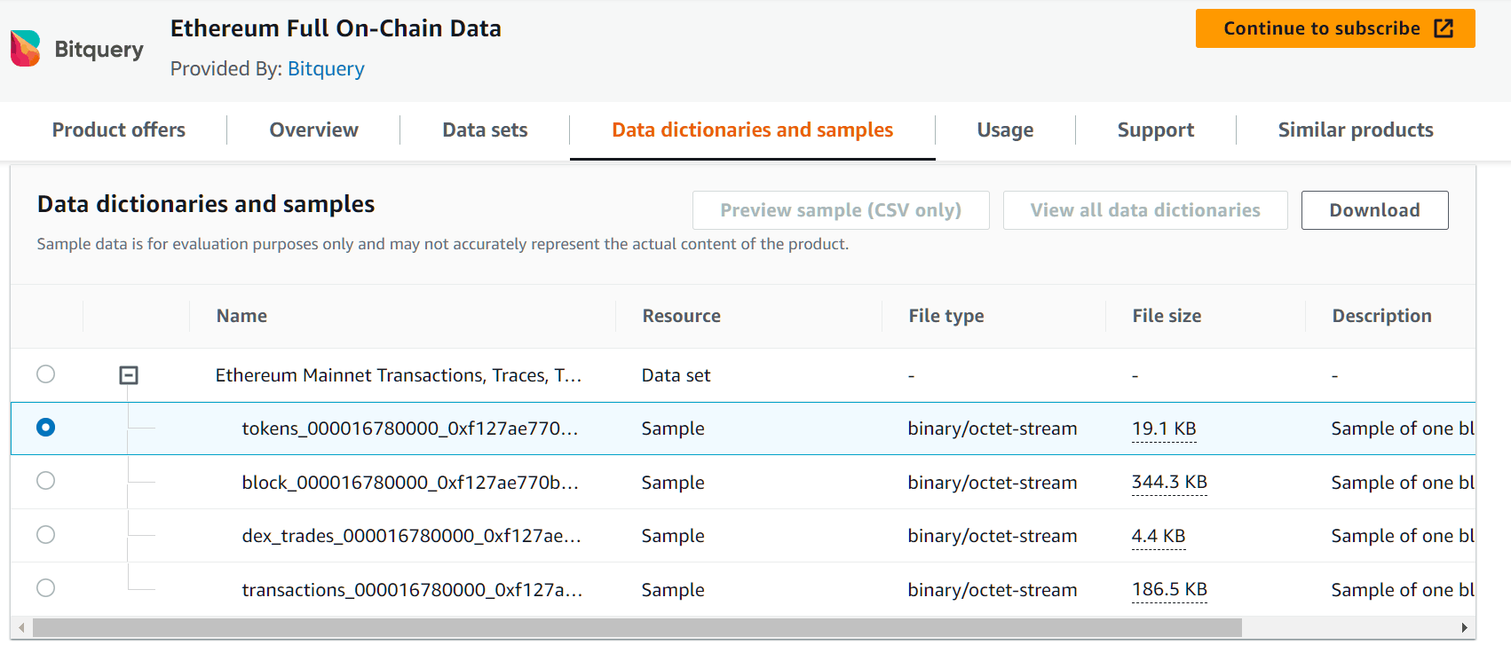Image resolution: width=1511 pixels, height=645 pixels.
Task: Click the Sample resource cell in block row
Action: 673,483
